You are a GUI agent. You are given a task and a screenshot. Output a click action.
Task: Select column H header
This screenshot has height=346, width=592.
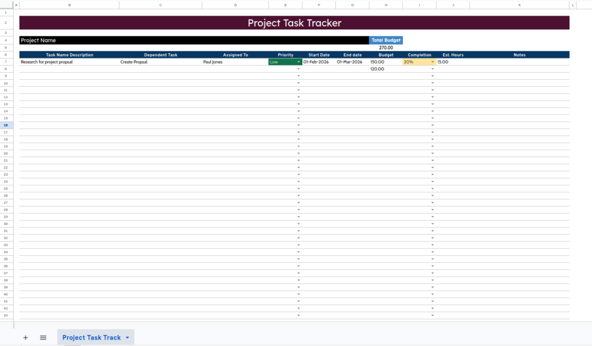pos(386,5)
